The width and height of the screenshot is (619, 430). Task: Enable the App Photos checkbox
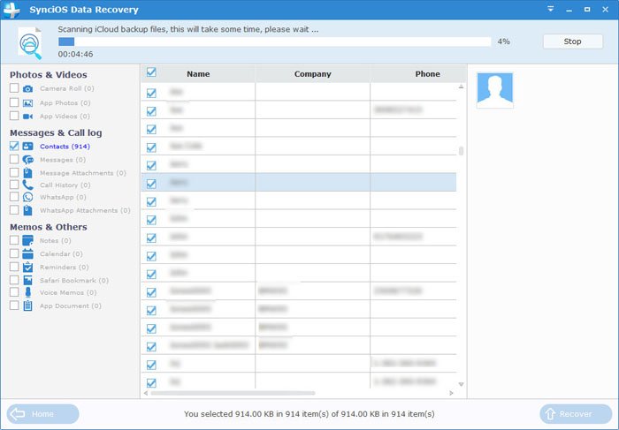pos(14,102)
